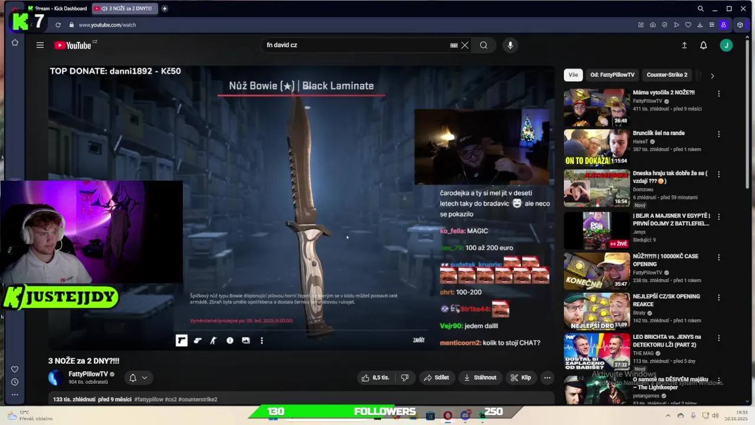Open the sidebar history clock icon
Image resolution: width=755 pixels, height=425 pixels.
click(x=15, y=382)
